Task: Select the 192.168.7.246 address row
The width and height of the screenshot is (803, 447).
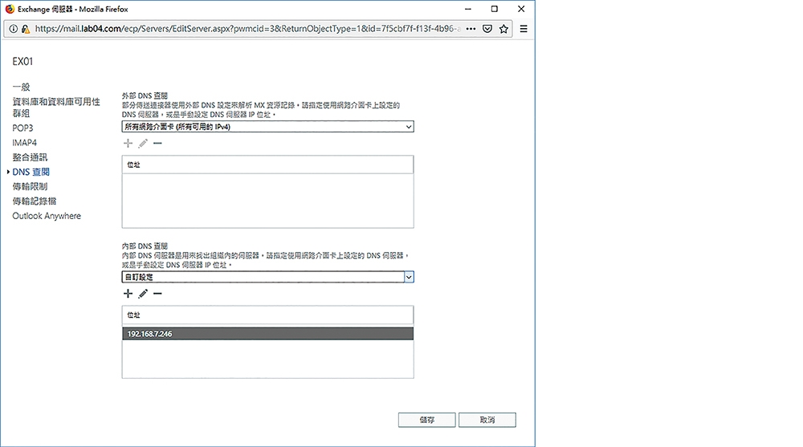Action: 268,334
